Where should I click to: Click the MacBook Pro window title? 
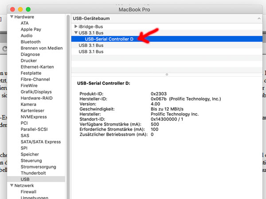[134, 10]
